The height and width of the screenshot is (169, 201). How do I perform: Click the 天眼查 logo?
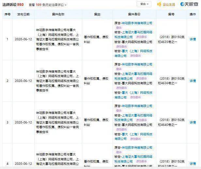click(x=189, y=4)
